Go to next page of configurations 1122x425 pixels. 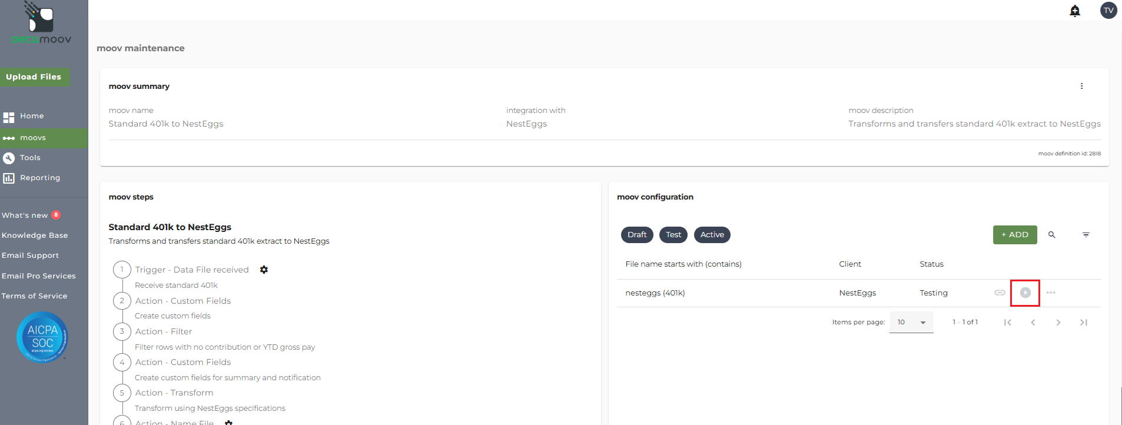point(1058,323)
